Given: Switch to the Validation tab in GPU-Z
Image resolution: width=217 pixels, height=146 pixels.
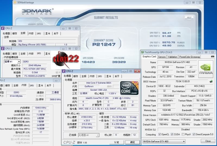Looking at the screenshot, I should [x=172, y=57].
